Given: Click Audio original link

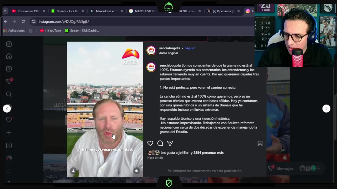Looking at the screenshot, I should pyautogui.click(x=168, y=53).
